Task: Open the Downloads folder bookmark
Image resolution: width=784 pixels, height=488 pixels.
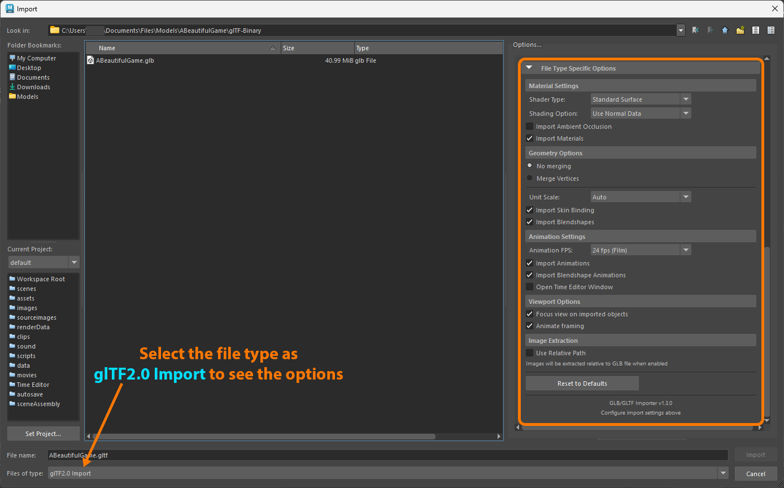Action: point(34,86)
